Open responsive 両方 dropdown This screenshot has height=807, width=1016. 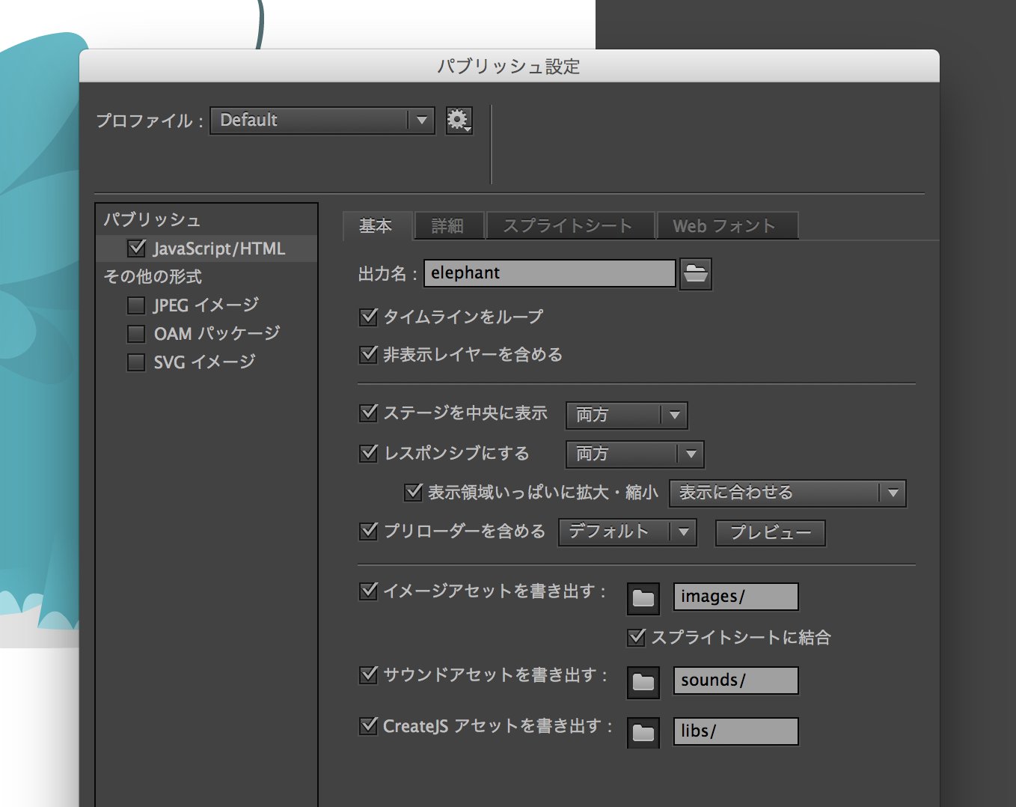pos(635,454)
